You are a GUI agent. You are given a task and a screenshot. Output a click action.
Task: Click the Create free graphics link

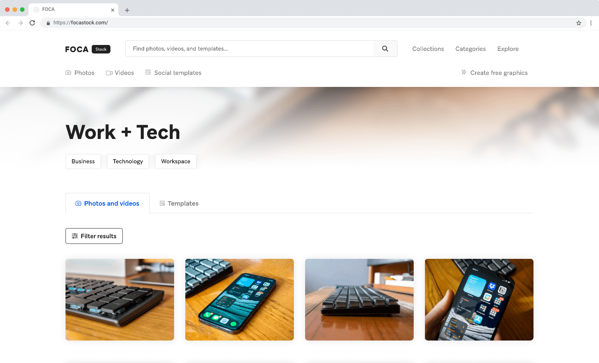(494, 73)
